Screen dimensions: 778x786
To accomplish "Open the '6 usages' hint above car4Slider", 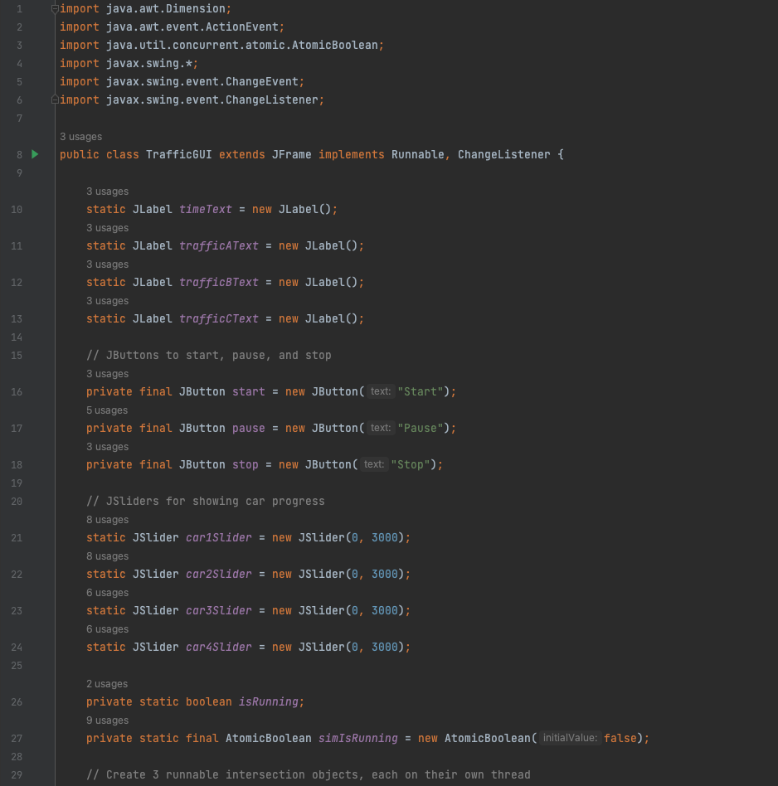I will (107, 629).
